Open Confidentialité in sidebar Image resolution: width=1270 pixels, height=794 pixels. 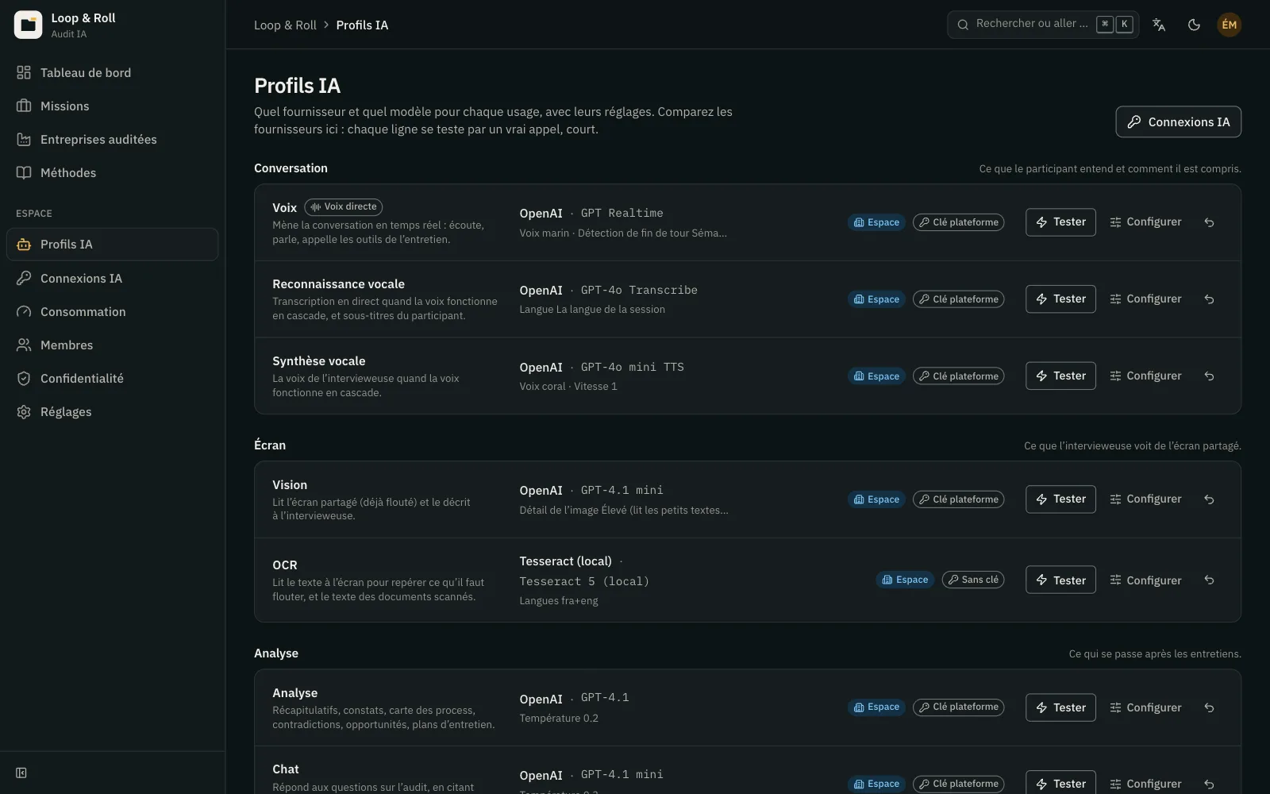click(x=112, y=378)
